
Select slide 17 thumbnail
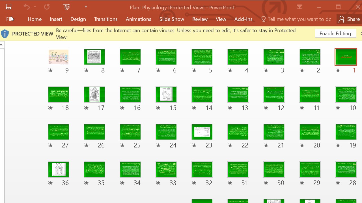coord(94,94)
